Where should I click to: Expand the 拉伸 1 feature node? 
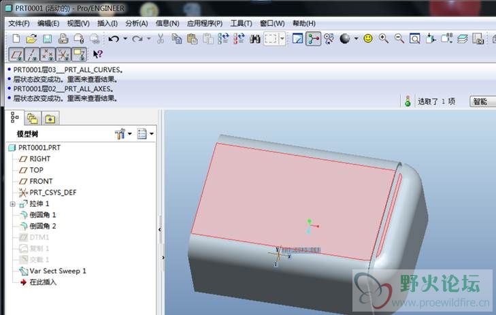tap(13, 204)
